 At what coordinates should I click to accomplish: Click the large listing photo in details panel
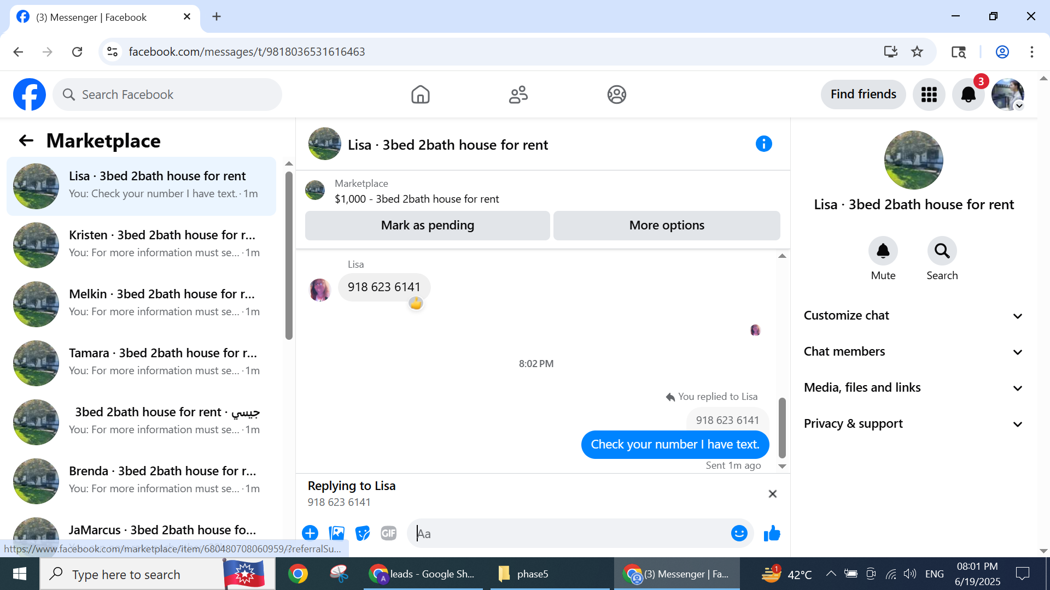pyautogui.click(x=913, y=160)
